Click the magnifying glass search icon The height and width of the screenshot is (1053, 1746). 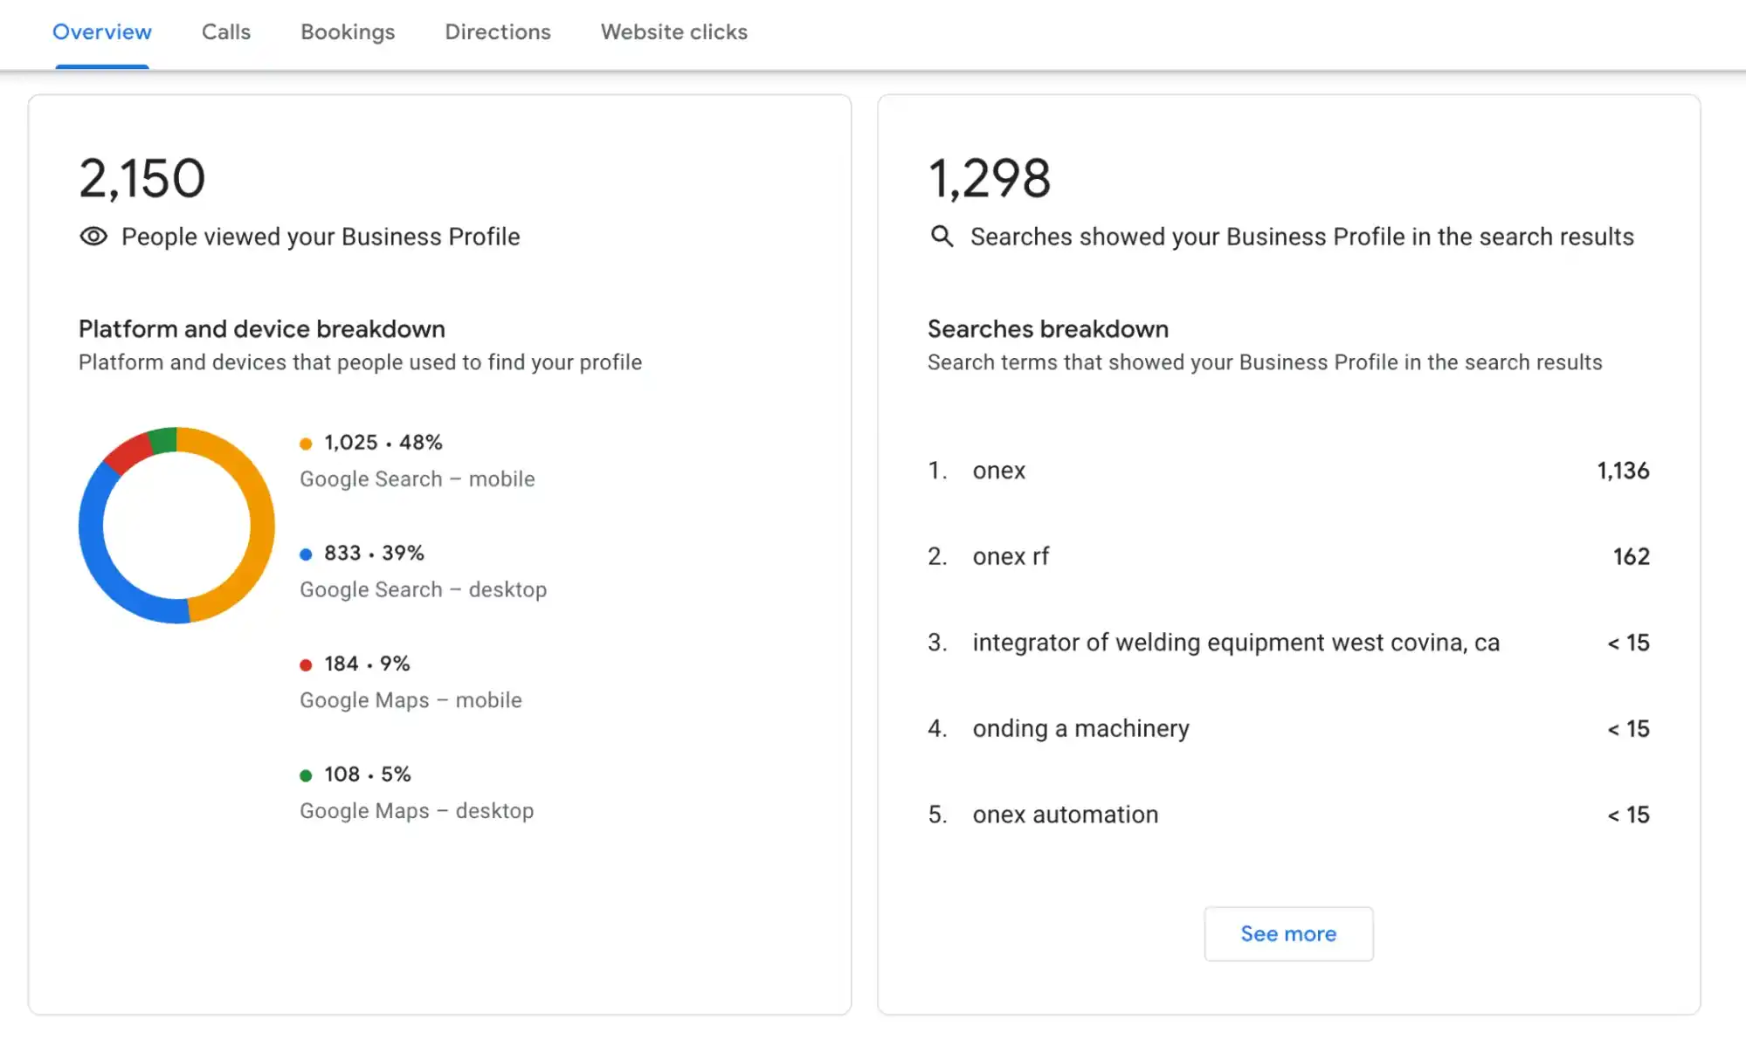pos(942,236)
